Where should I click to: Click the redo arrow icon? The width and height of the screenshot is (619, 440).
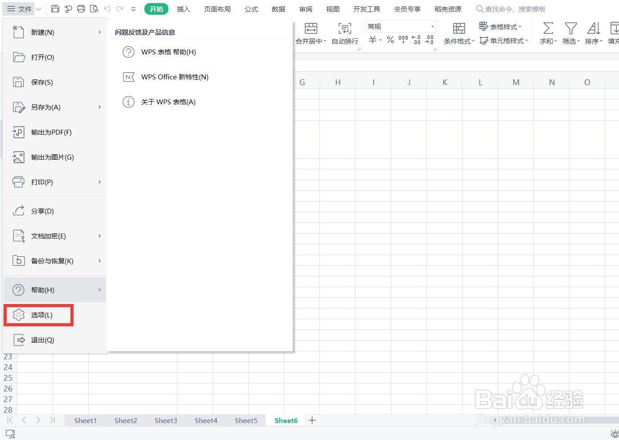pyautogui.click(x=119, y=9)
